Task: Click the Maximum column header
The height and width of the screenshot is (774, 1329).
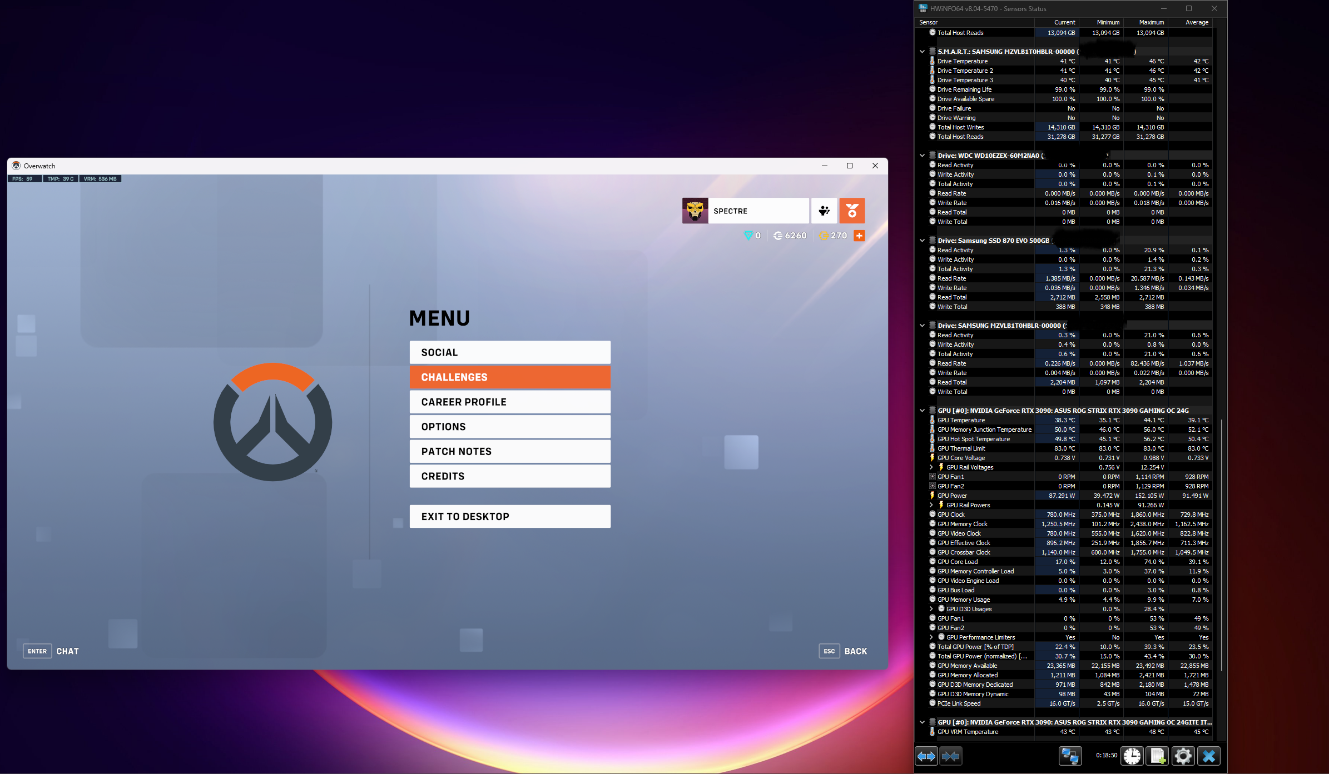Action: [x=1145, y=22]
